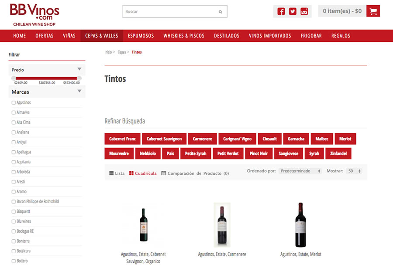The width and height of the screenshot is (393, 265).
Task: Check the Aromo brand filter
Action: coord(14,192)
